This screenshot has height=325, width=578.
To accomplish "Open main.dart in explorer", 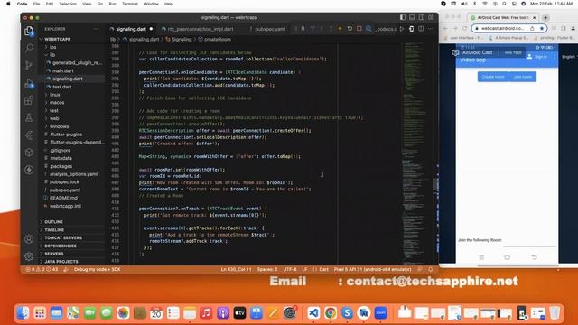I will [63, 70].
